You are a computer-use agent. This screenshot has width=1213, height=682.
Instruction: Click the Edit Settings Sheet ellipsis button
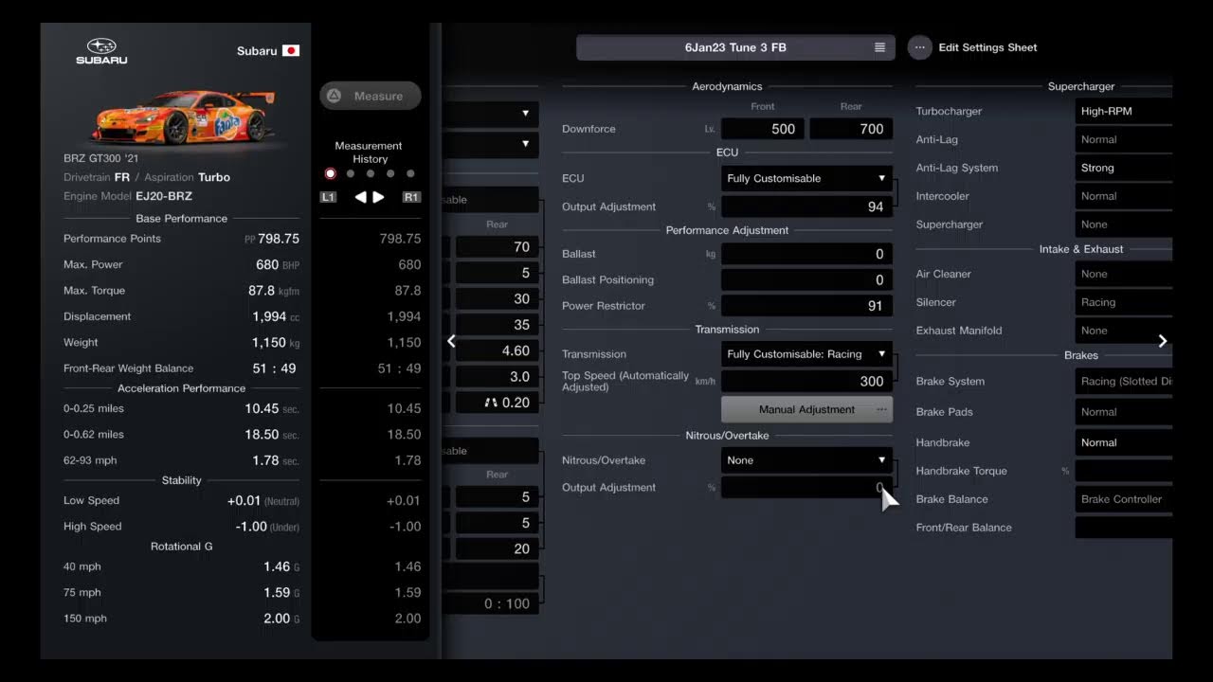click(x=919, y=47)
